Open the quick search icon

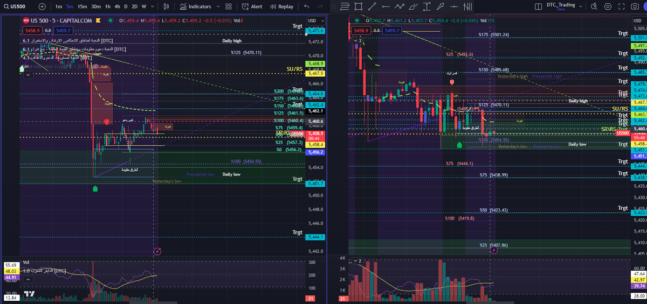click(x=594, y=6)
